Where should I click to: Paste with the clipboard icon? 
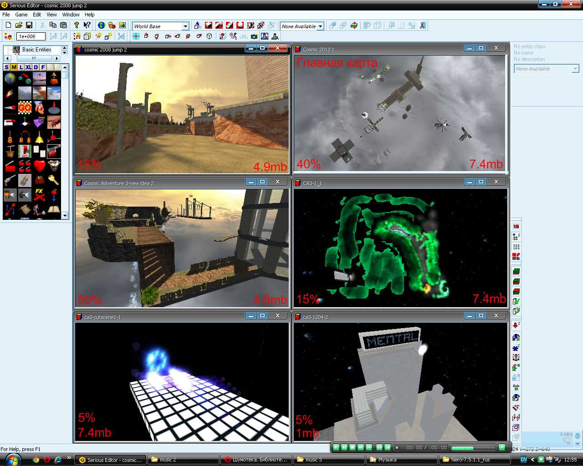tap(63, 25)
